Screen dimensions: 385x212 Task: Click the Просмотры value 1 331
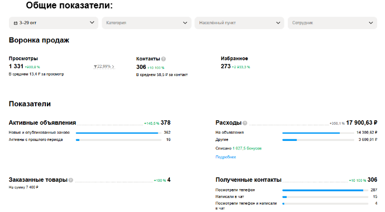(x=16, y=67)
